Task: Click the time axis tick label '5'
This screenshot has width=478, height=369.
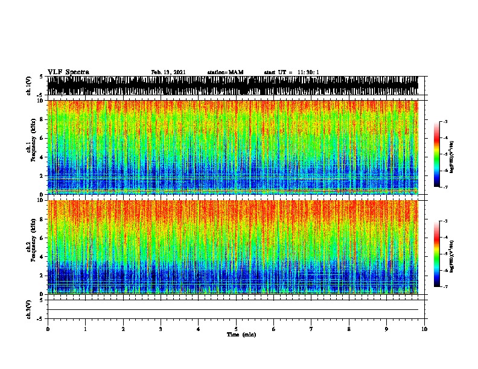Action: (x=236, y=329)
